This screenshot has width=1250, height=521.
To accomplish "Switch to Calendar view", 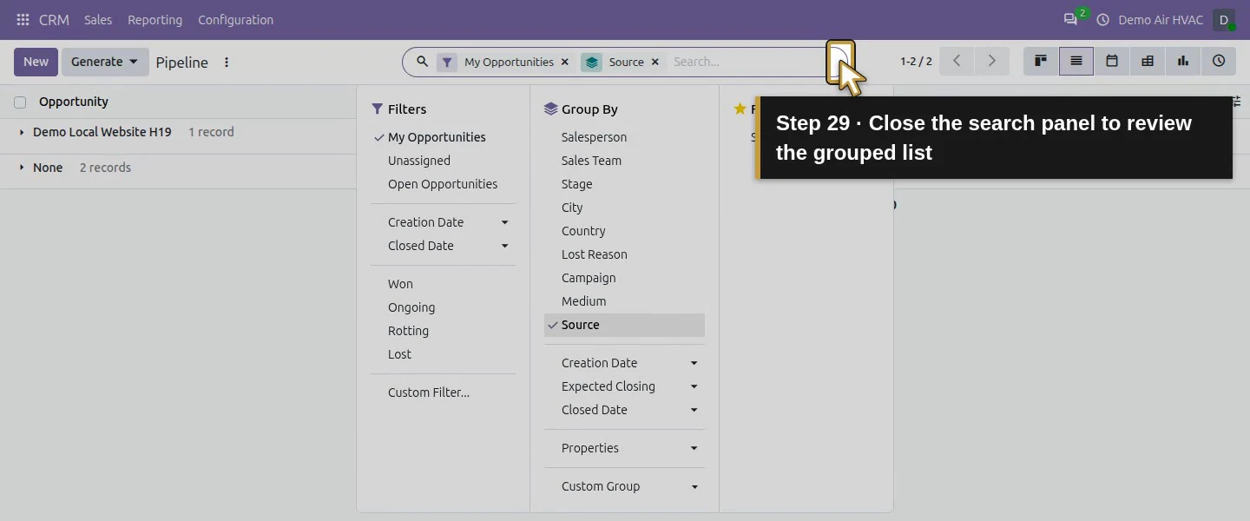I will tap(1112, 62).
